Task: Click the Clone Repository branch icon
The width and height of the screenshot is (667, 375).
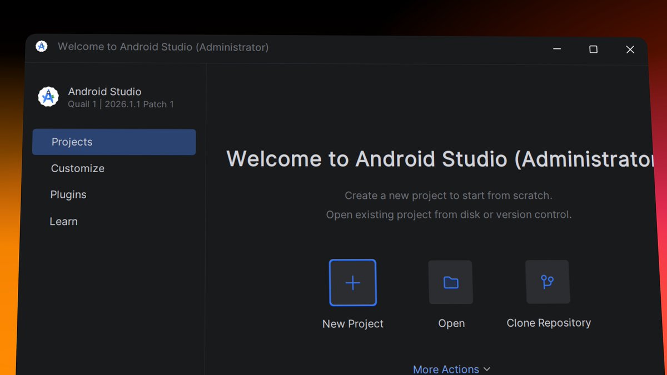Action: pyautogui.click(x=547, y=282)
